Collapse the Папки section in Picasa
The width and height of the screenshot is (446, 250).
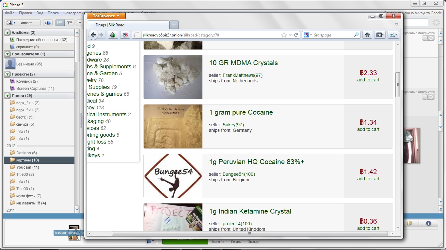[8, 96]
